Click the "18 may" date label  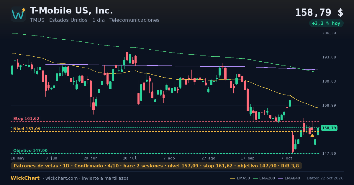(x=18, y=158)
